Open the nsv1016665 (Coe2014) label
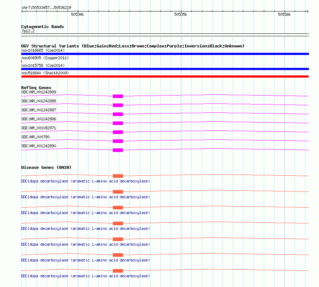 tap(43, 50)
